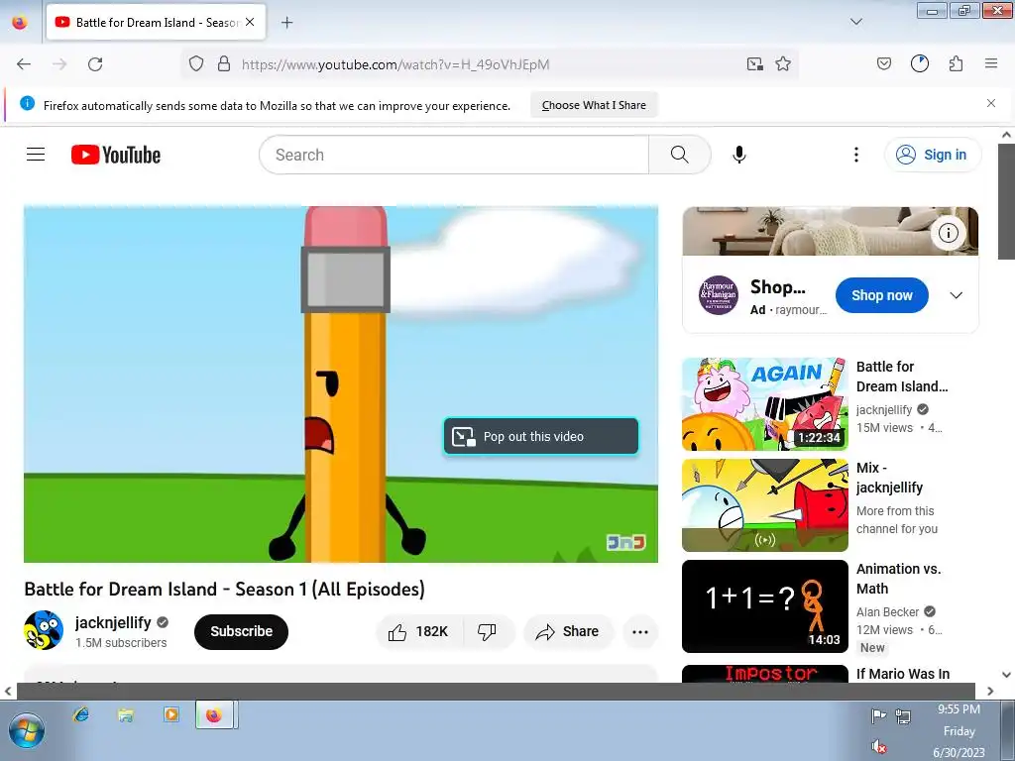The width and height of the screenshot is (1015, 761).
Task: Open the Raymour & Flanigan advertiser logo
Action: pyautogui.click(x=719, y=295)
